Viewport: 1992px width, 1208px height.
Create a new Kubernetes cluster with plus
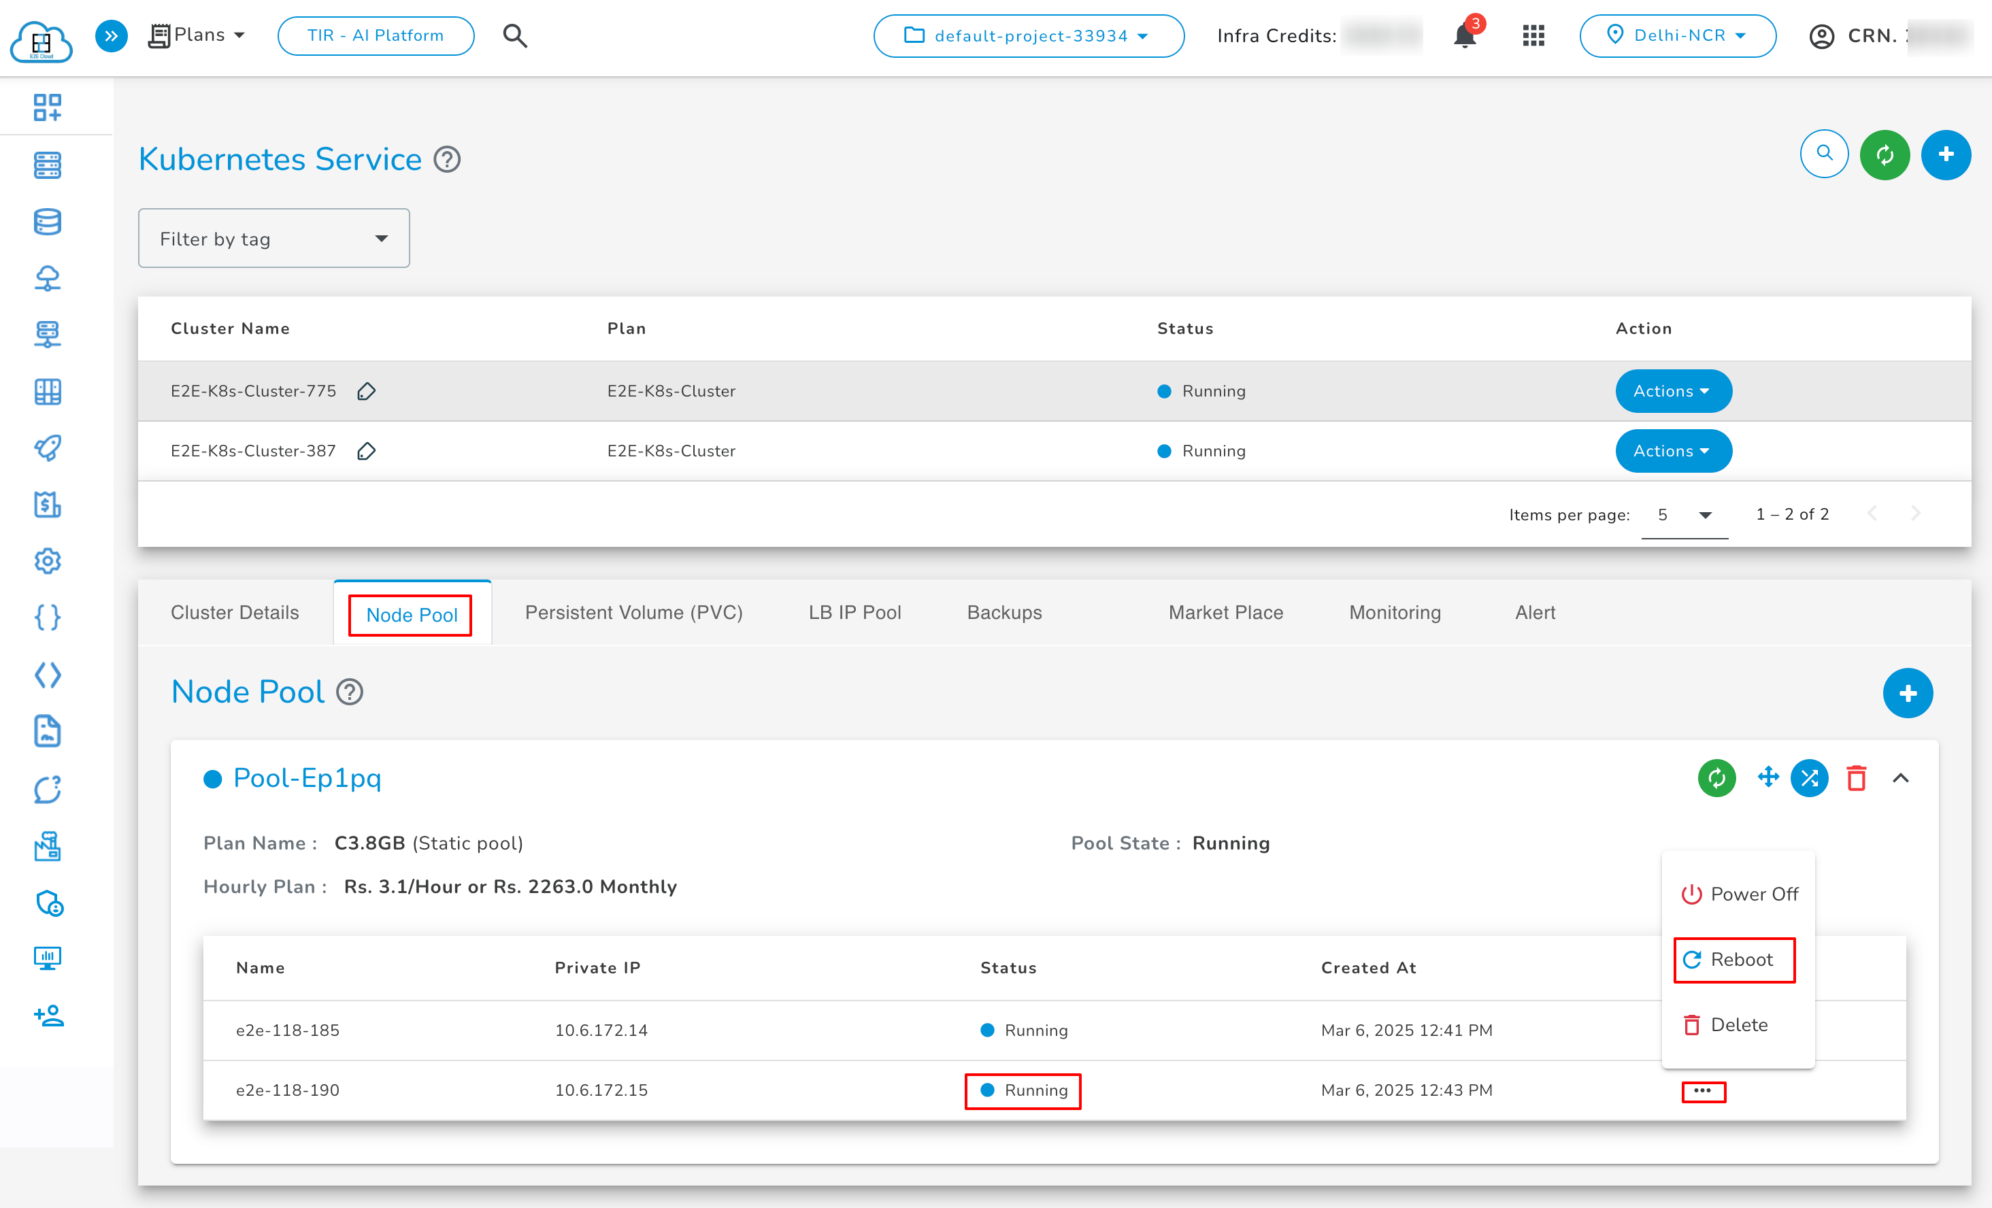1946,154
